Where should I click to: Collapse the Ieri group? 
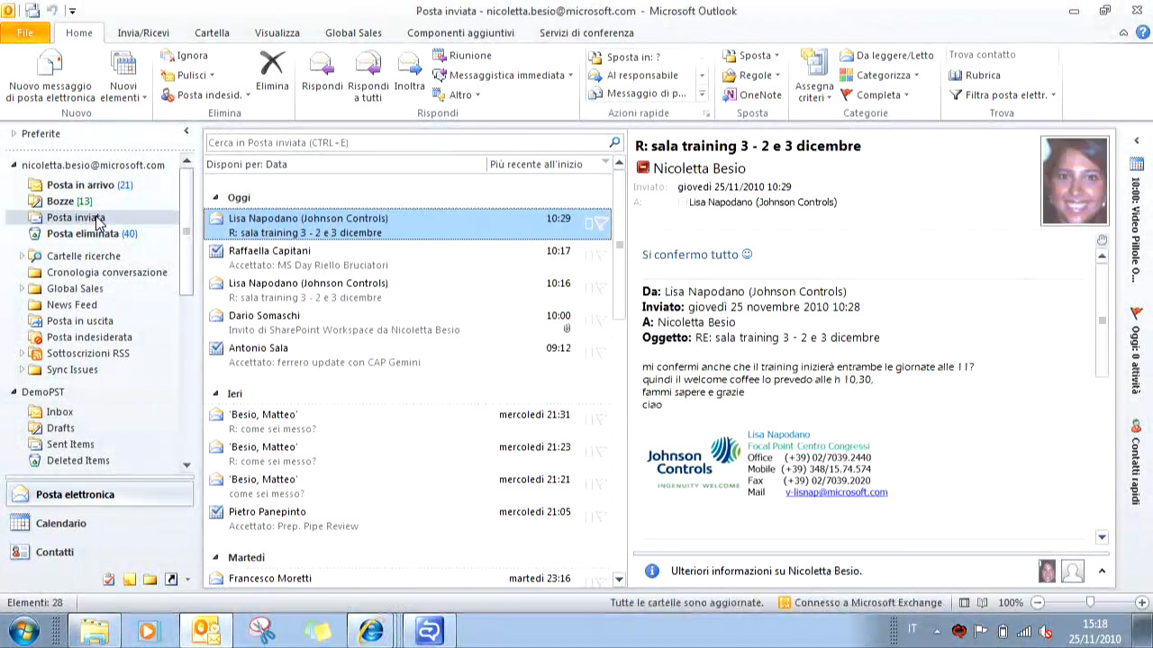[x=215, y=393]
